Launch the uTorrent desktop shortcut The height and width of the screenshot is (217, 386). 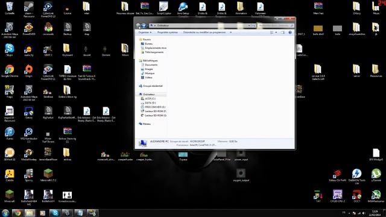click(x=376, y=175)
